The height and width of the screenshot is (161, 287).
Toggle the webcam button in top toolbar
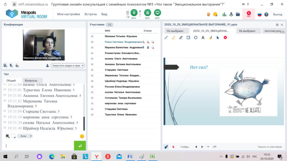[147, 13]
